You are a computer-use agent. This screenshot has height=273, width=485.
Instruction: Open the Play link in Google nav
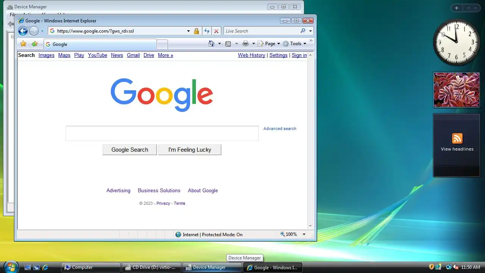[79, 55]
